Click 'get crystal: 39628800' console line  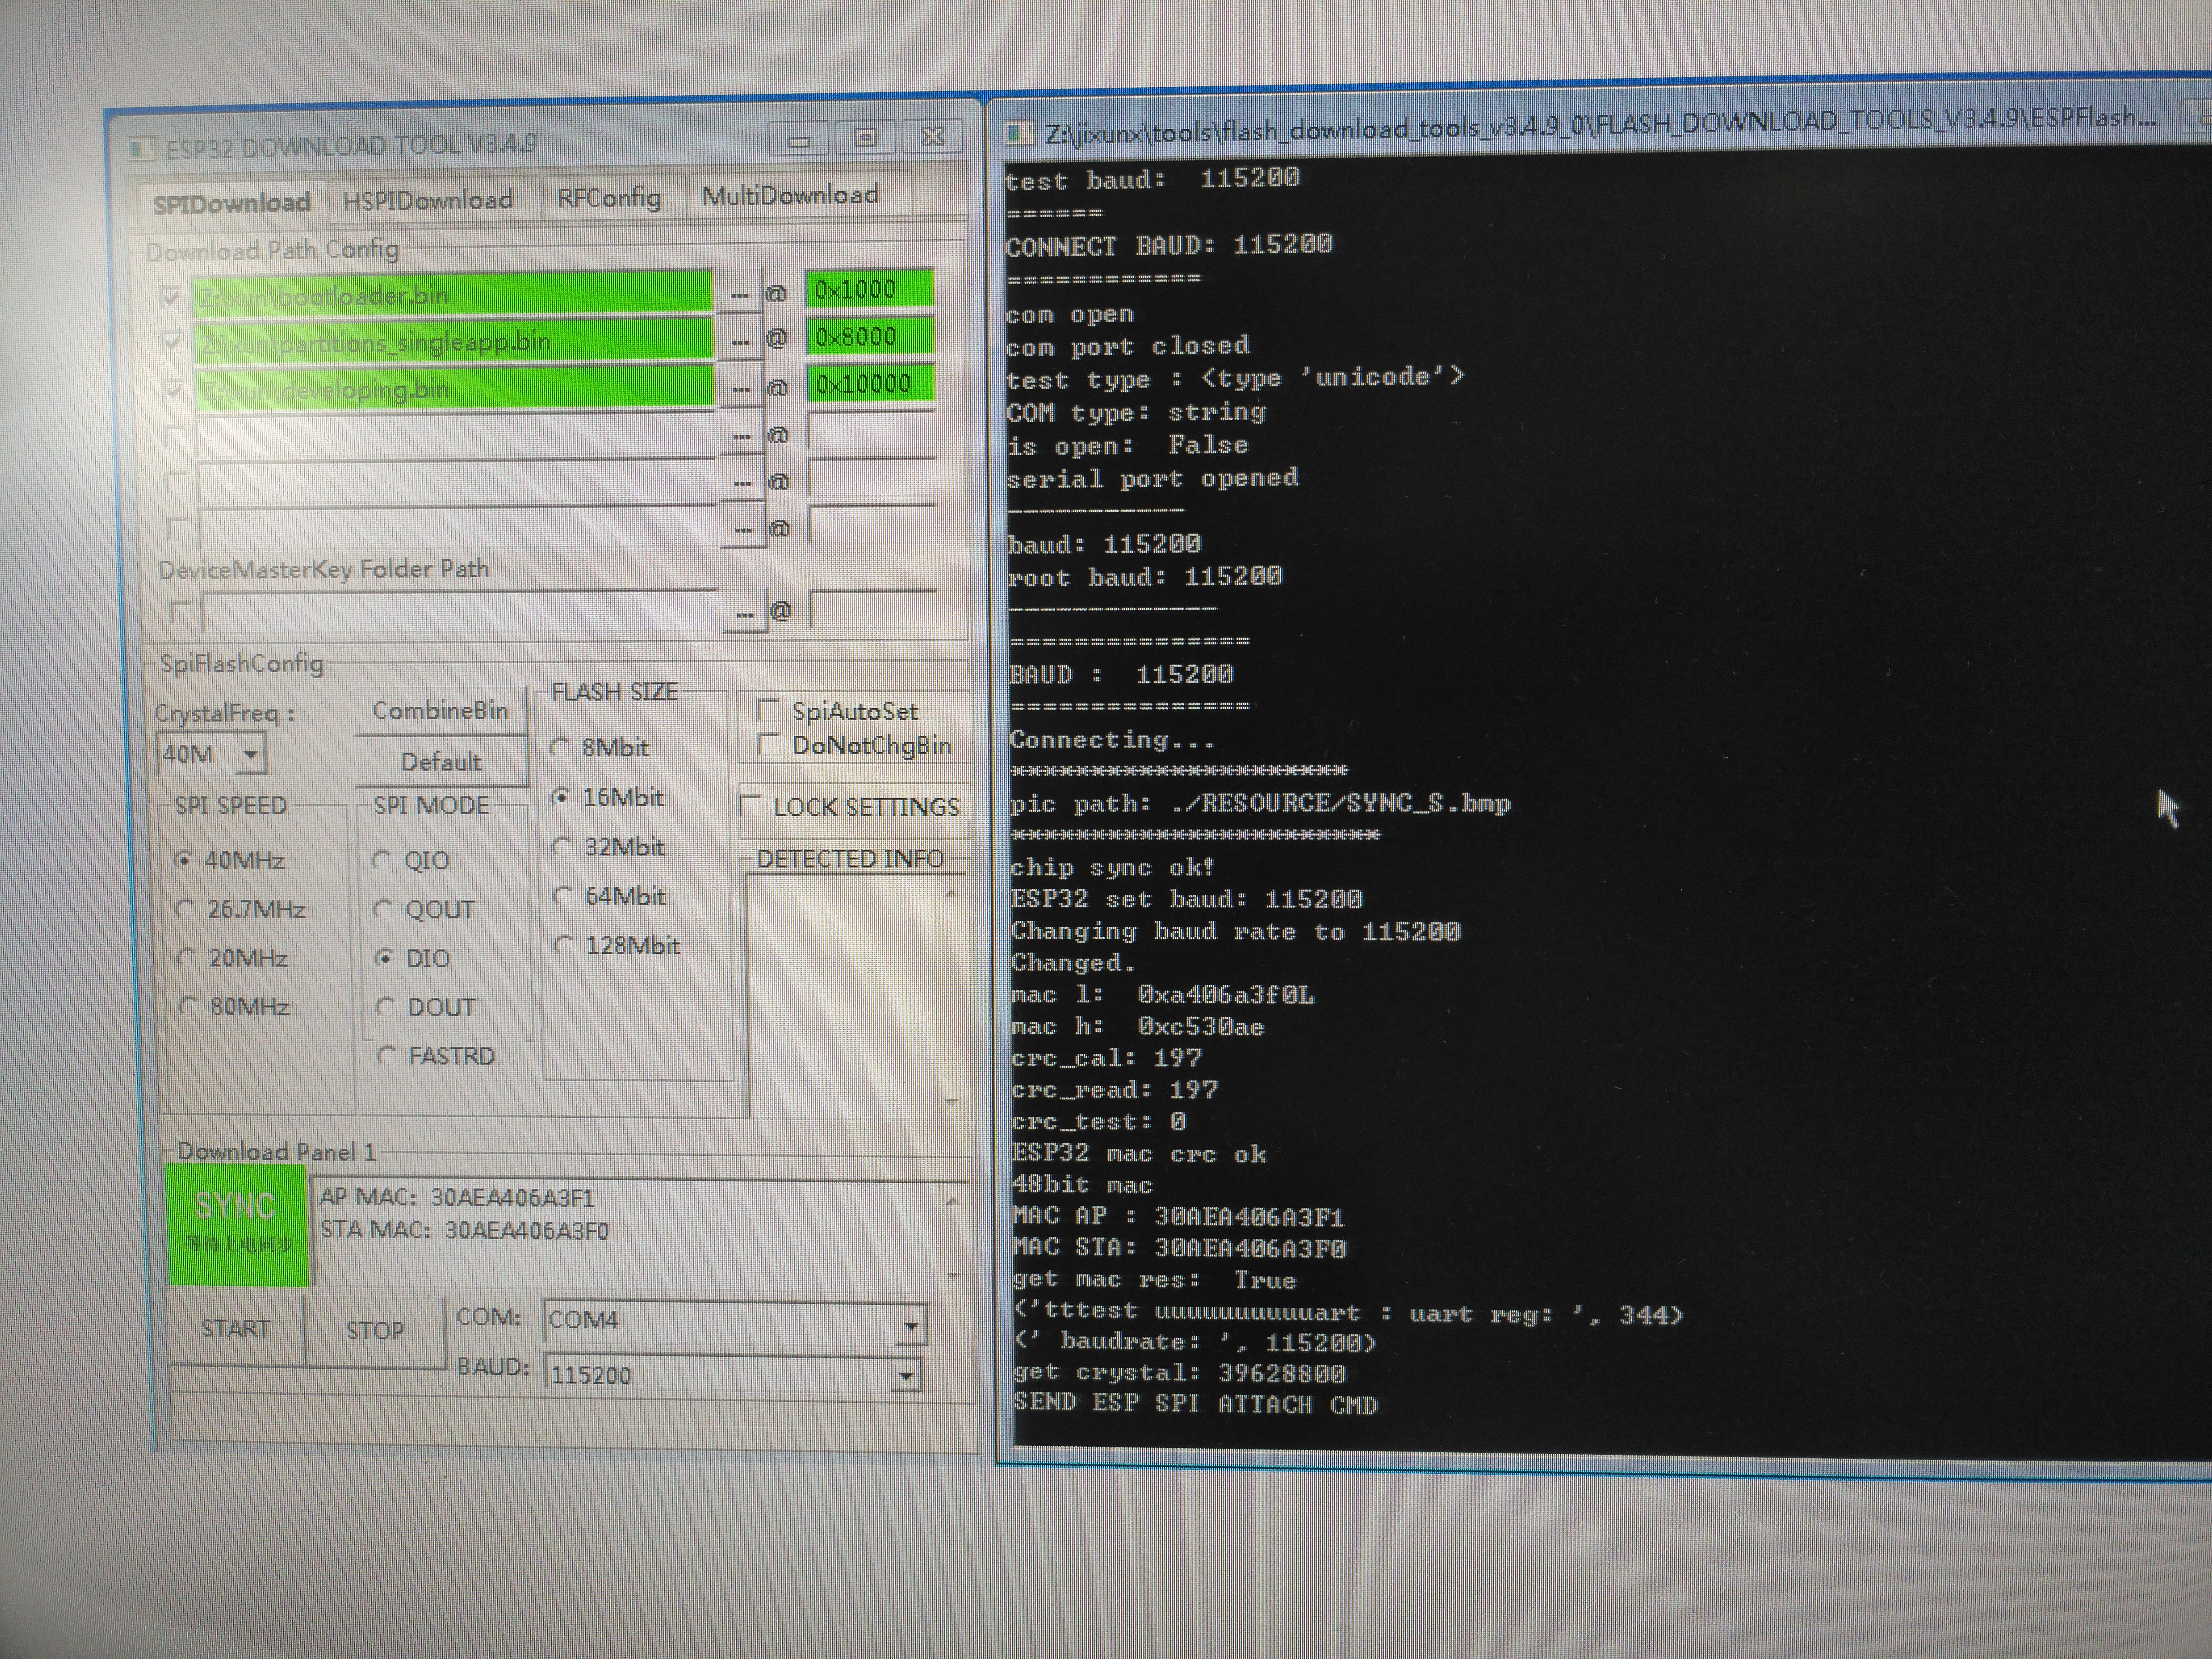pyautogui.click(x=1179, y=1372)
